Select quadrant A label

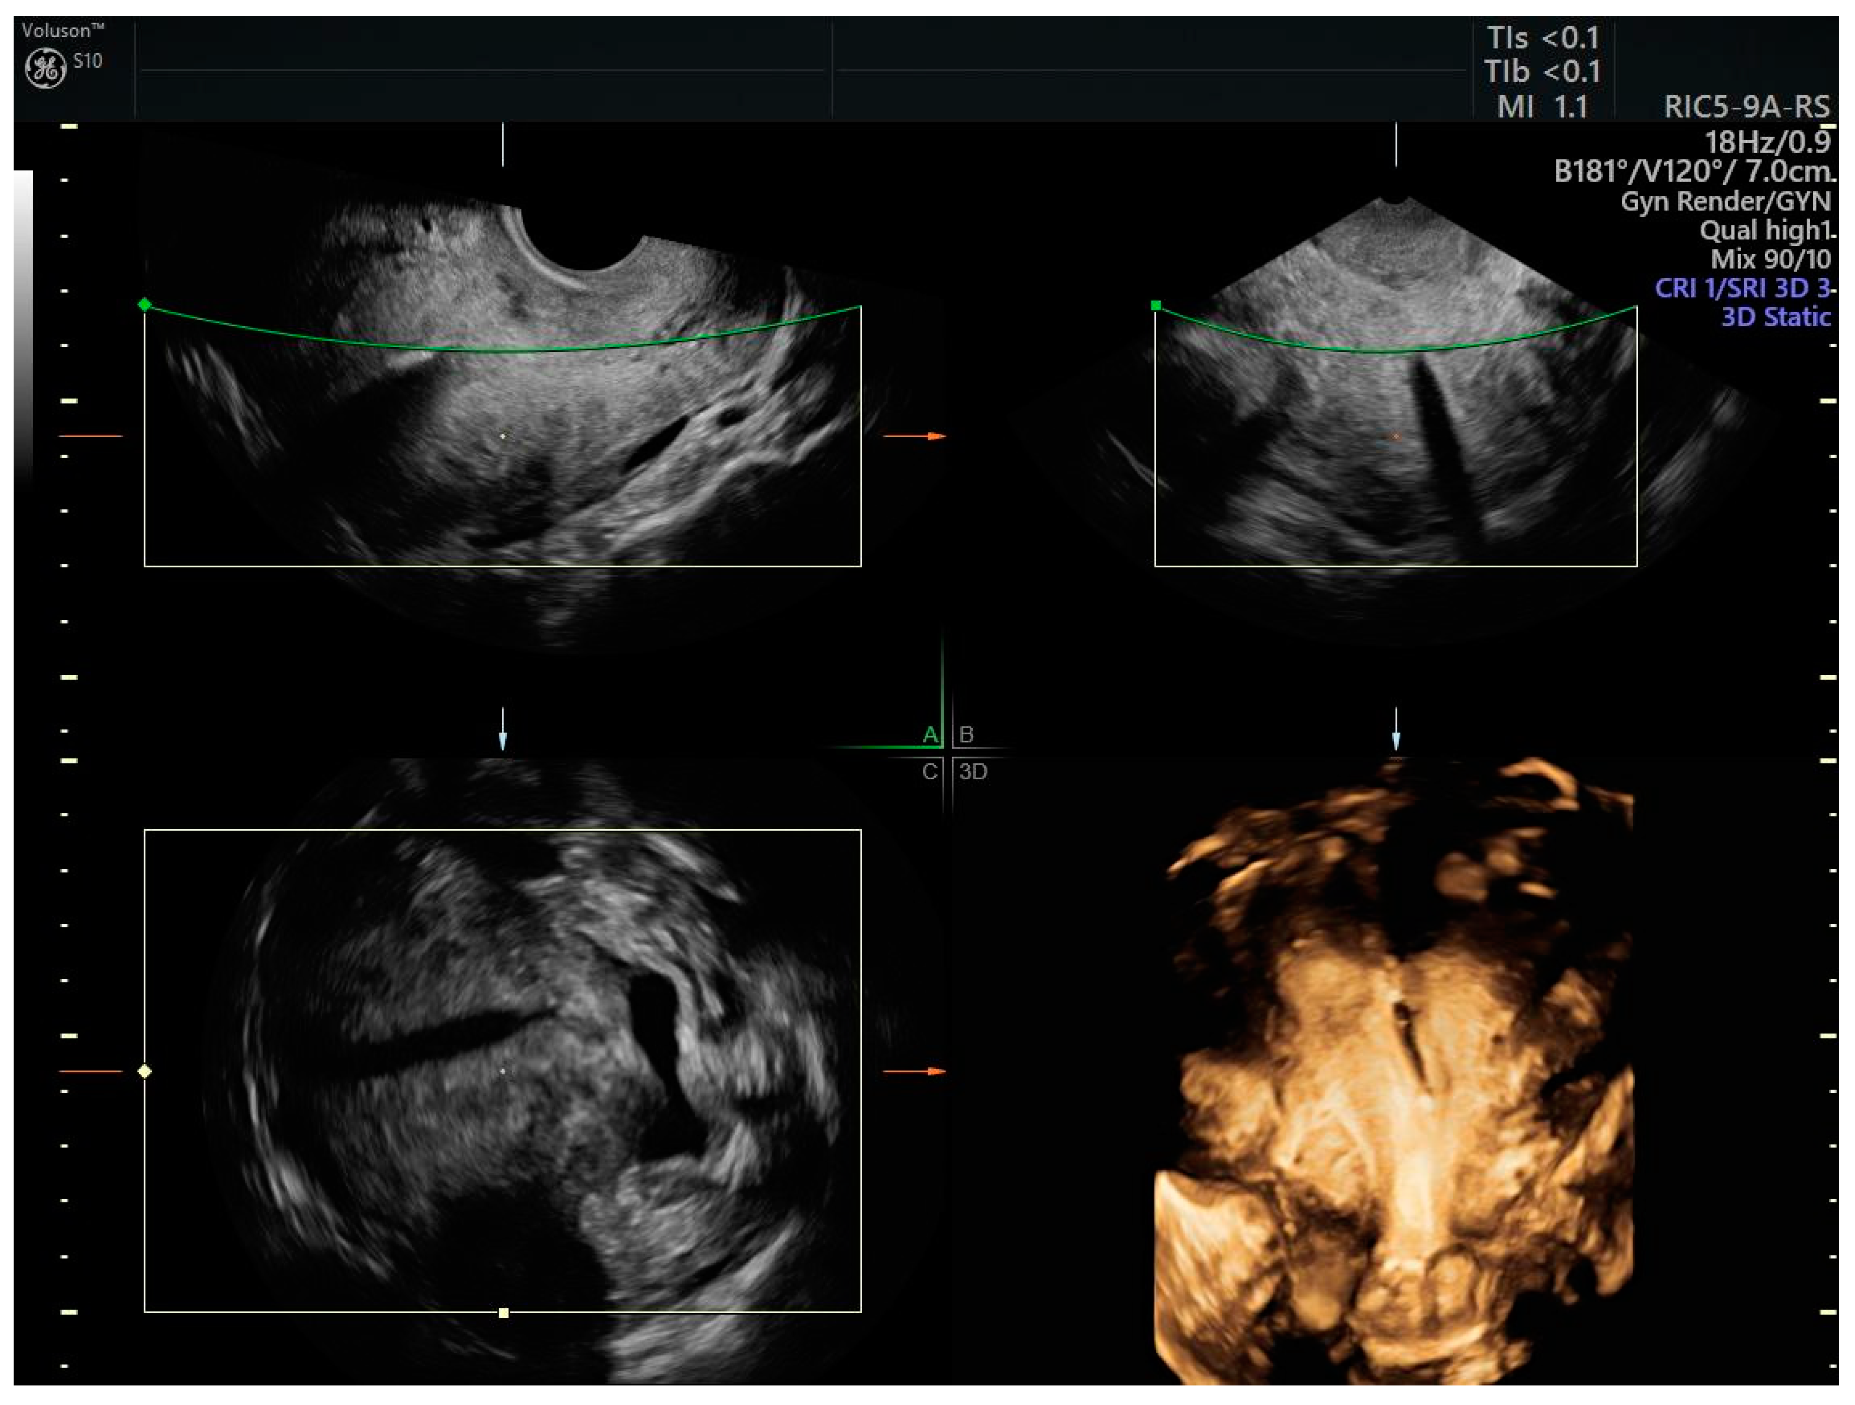coord(930,735)
